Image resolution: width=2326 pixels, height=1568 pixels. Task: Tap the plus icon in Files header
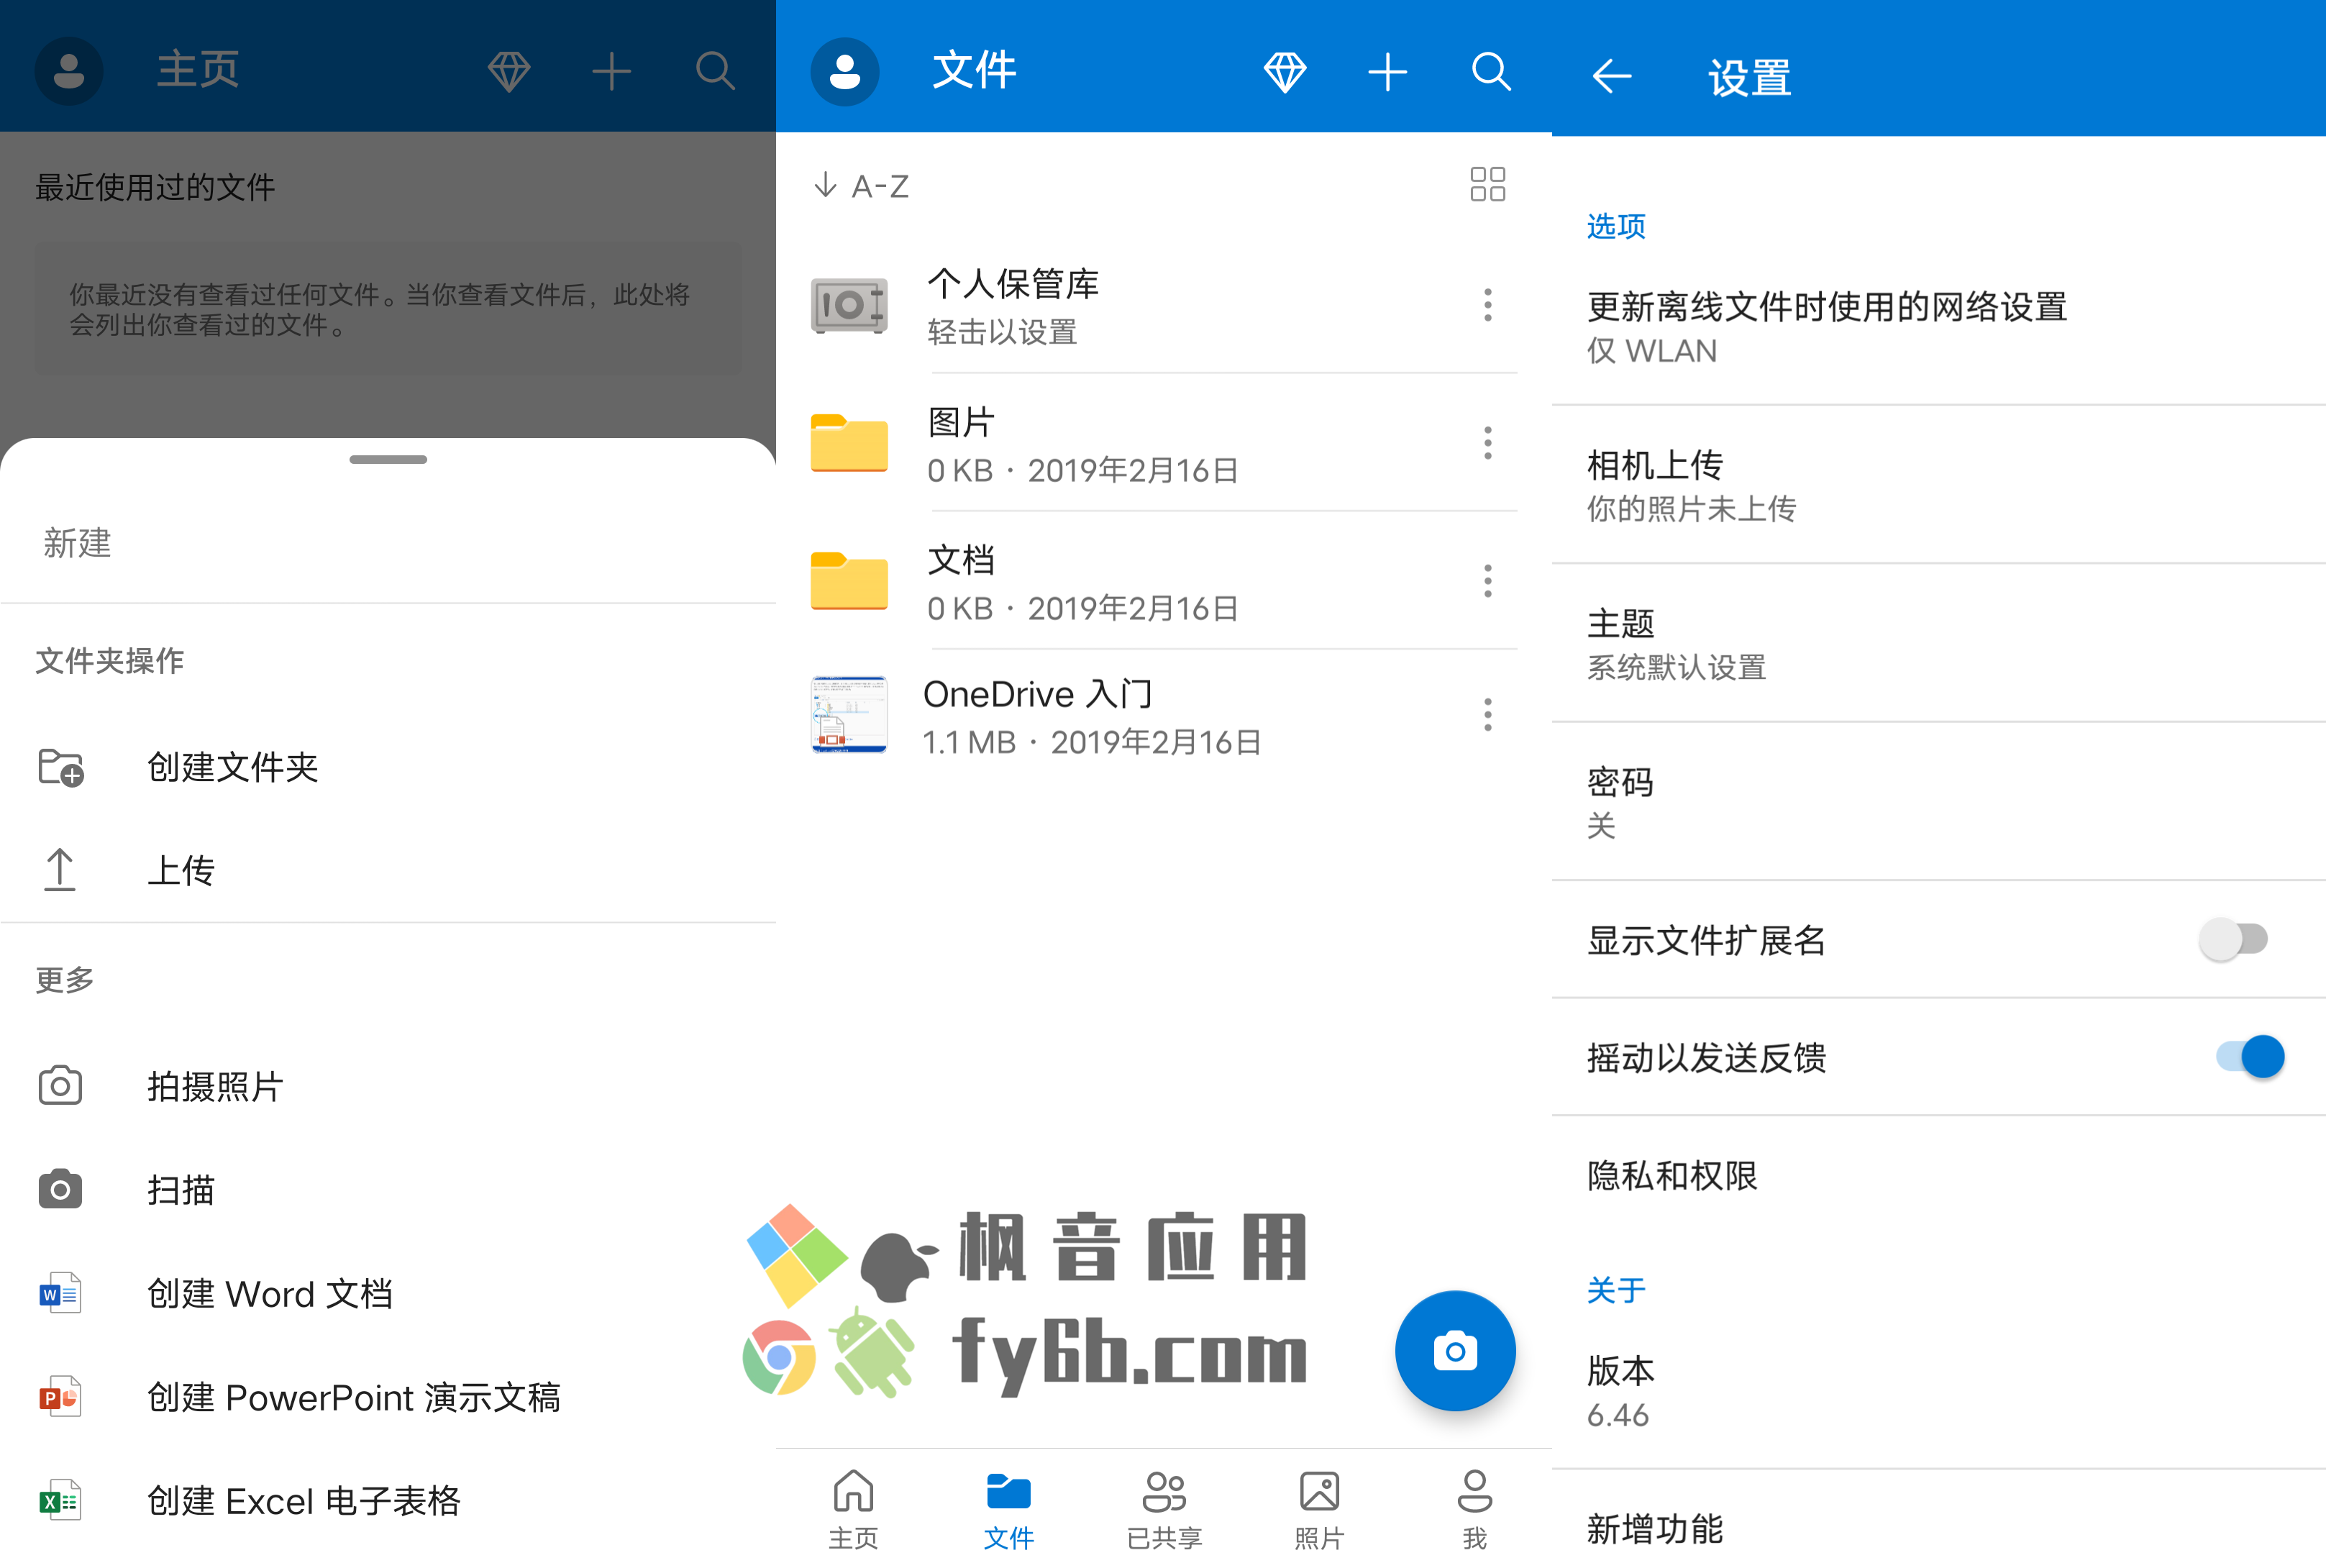pyautogui.click(x=1388, y=71)
